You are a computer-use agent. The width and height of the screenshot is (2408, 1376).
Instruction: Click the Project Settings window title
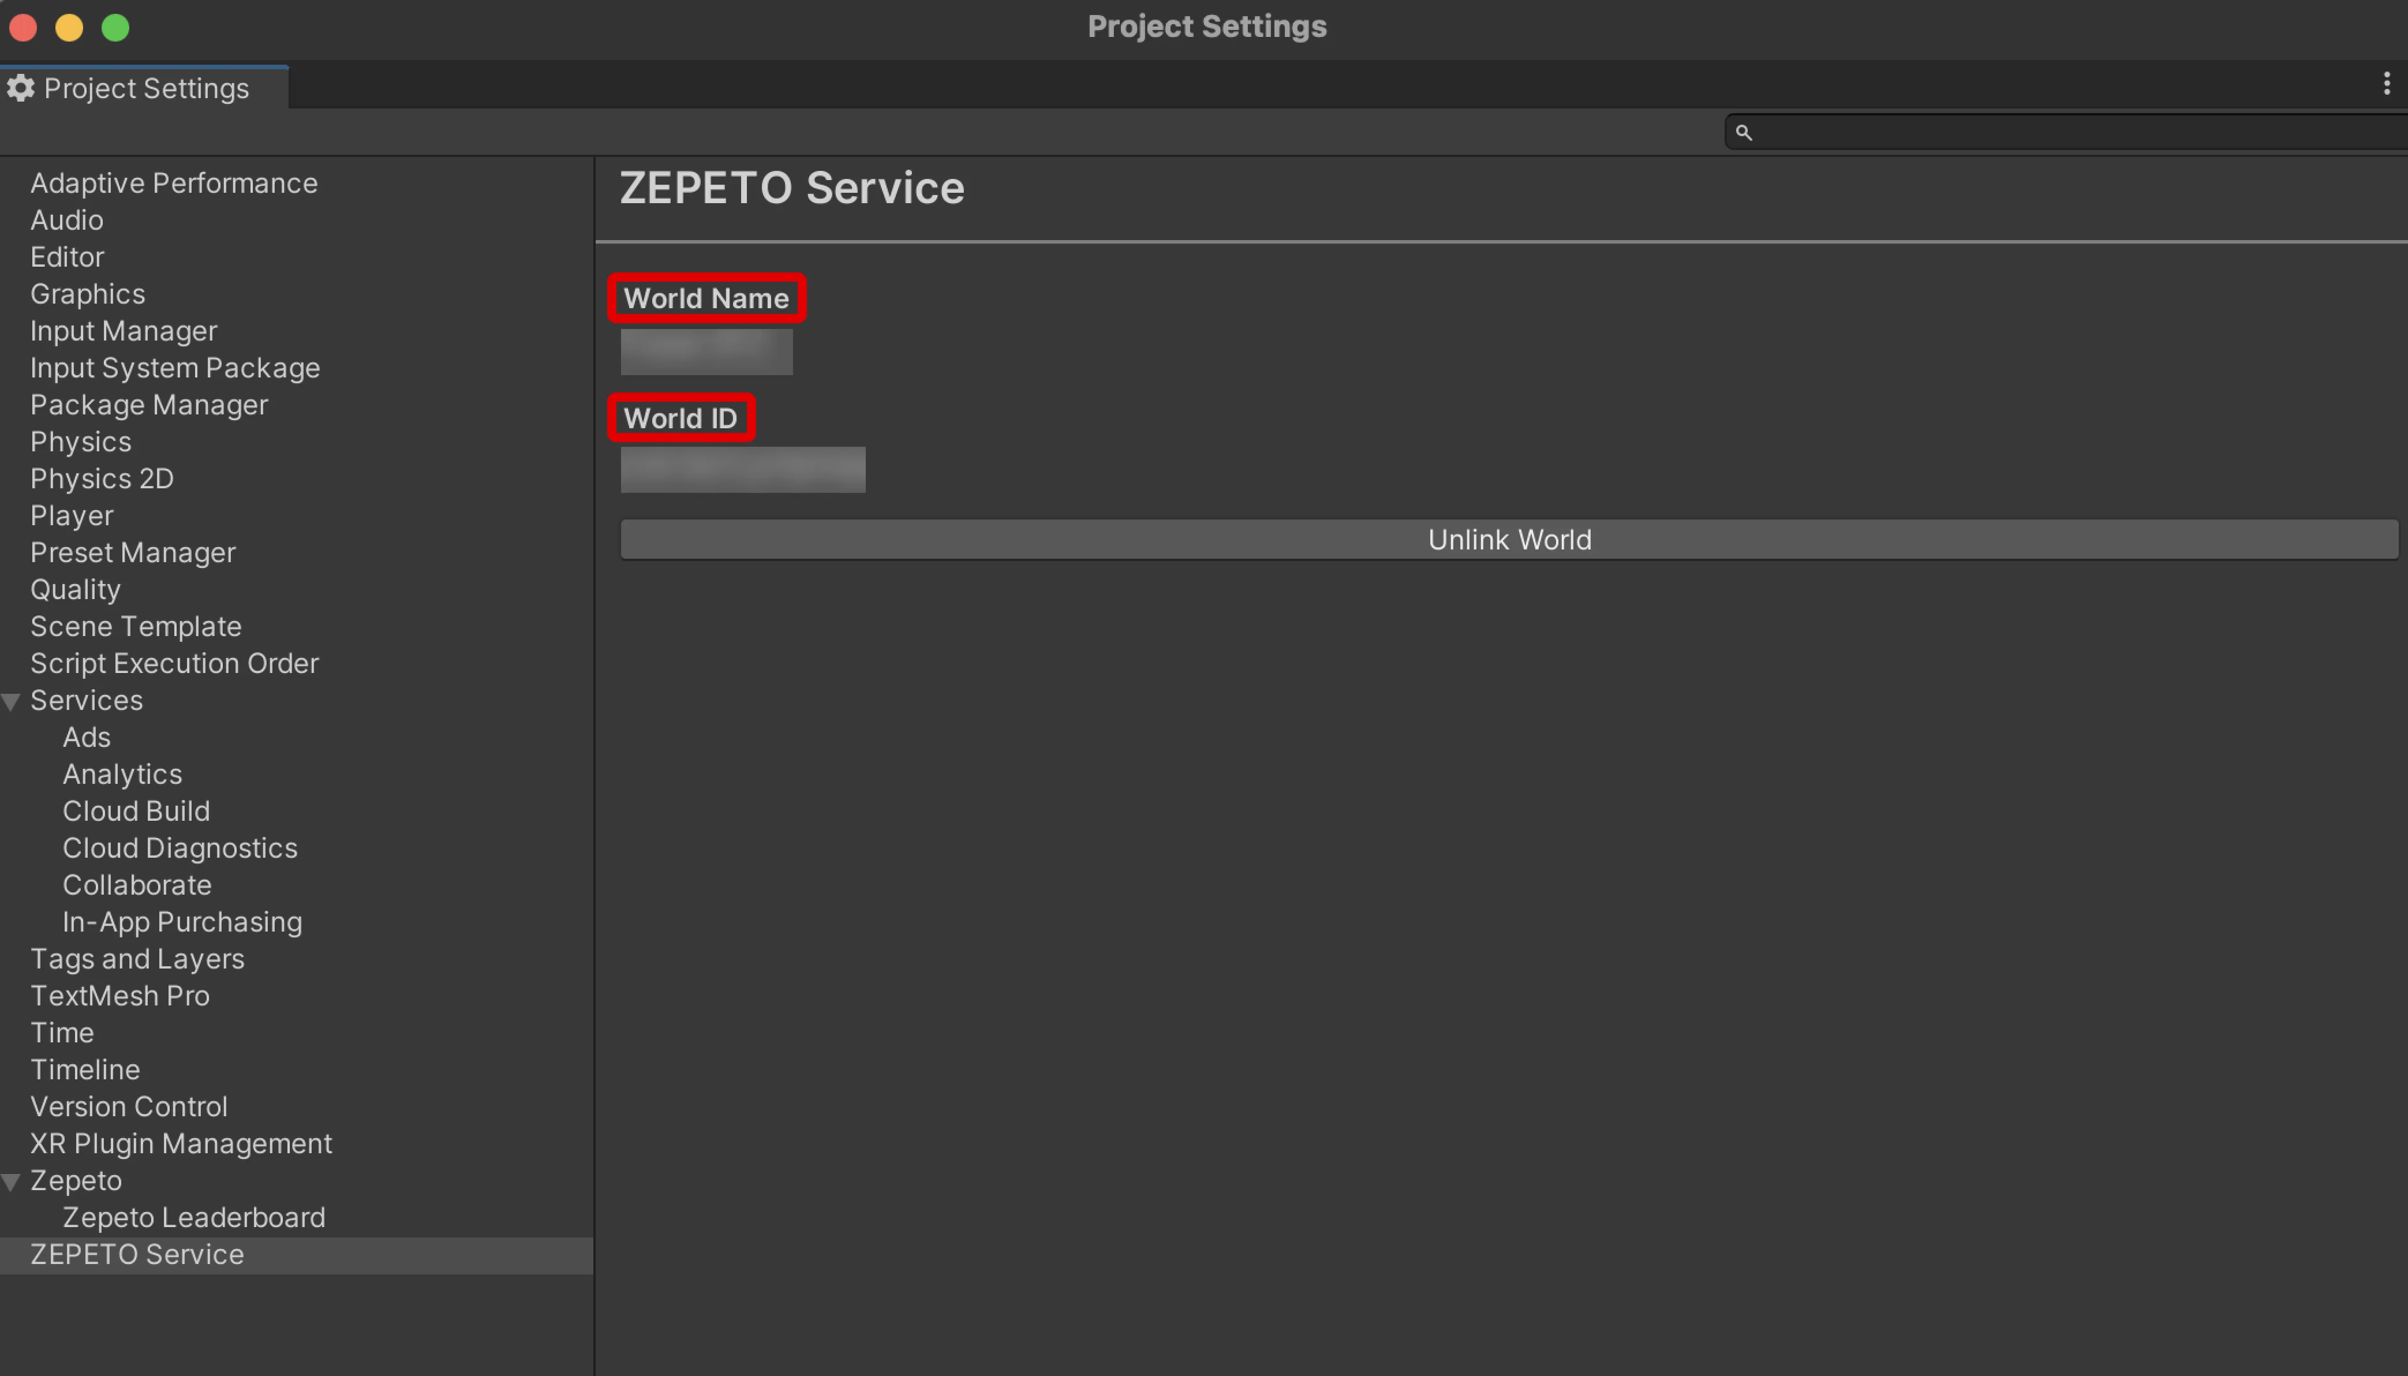click(1207, 27)
